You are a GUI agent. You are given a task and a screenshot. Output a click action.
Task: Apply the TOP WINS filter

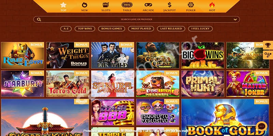coord(85,29)
